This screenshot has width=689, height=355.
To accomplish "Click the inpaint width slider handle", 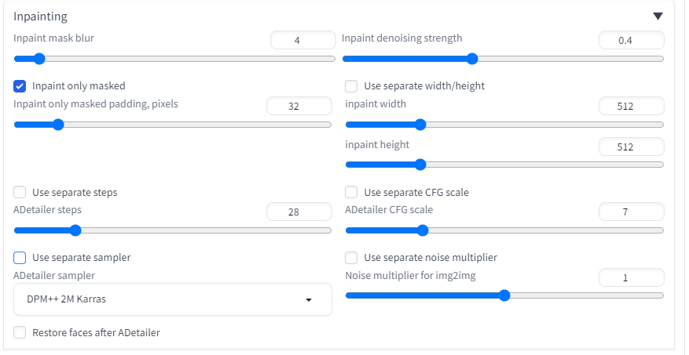I will tap(420, 124).
